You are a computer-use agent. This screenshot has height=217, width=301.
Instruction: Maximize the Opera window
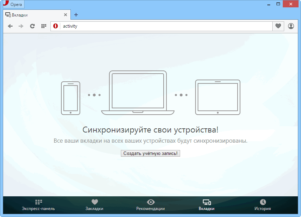278,4
